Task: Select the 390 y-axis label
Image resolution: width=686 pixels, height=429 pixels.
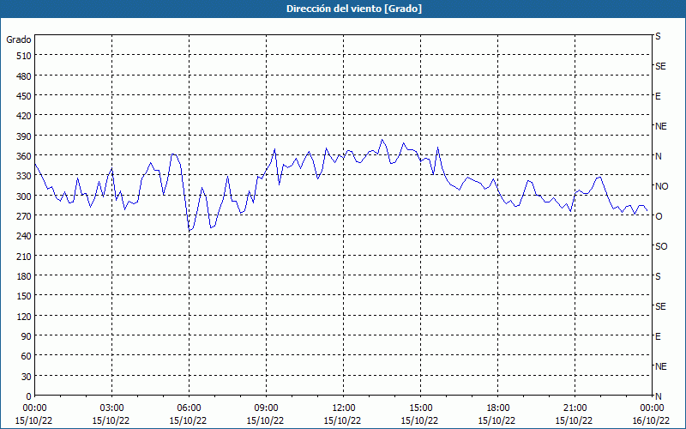Action: point(24,136)
